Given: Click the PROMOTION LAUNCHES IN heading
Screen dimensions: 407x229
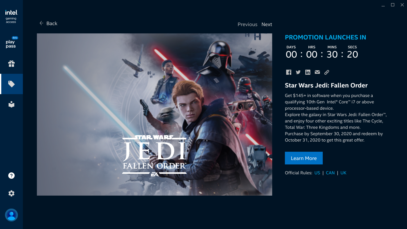Looking at the screenshot, I should coord(326,38).
